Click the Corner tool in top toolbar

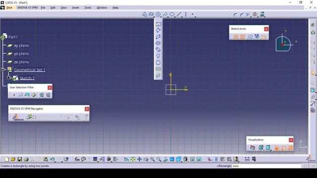coord(235,14)
